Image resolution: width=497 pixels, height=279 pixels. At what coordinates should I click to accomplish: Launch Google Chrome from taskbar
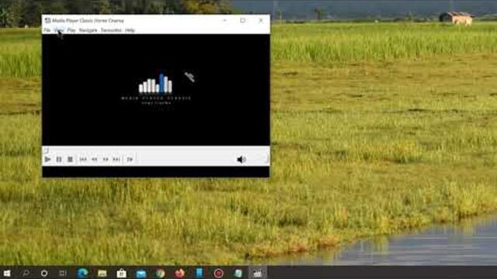161,273
